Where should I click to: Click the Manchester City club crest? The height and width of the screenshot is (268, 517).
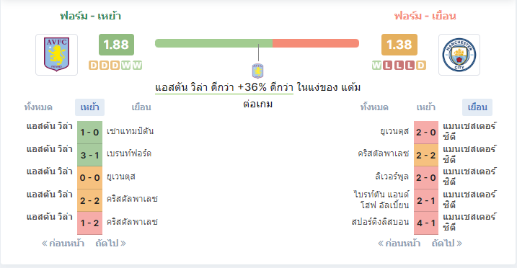tap(459, 55)
